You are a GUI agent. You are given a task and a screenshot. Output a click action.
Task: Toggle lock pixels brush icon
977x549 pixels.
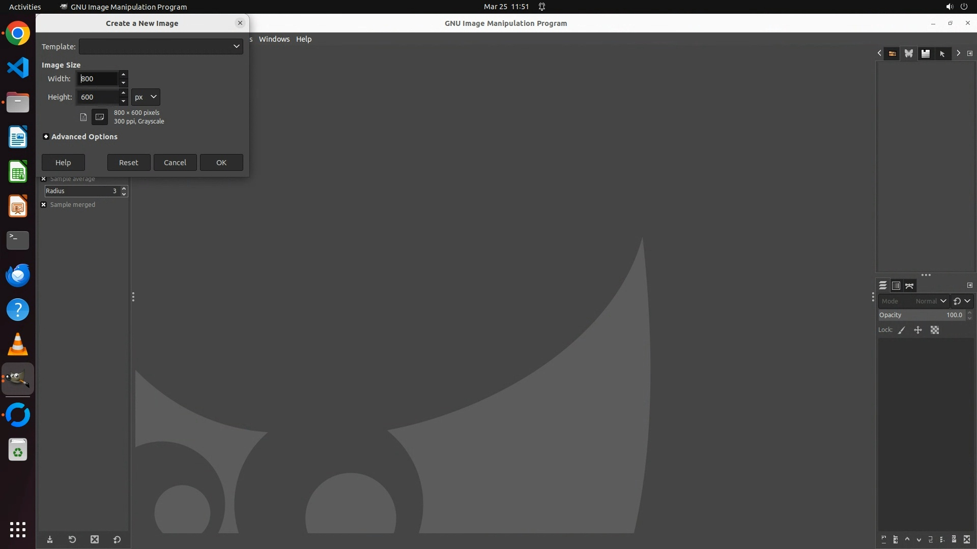pos(902,330)
